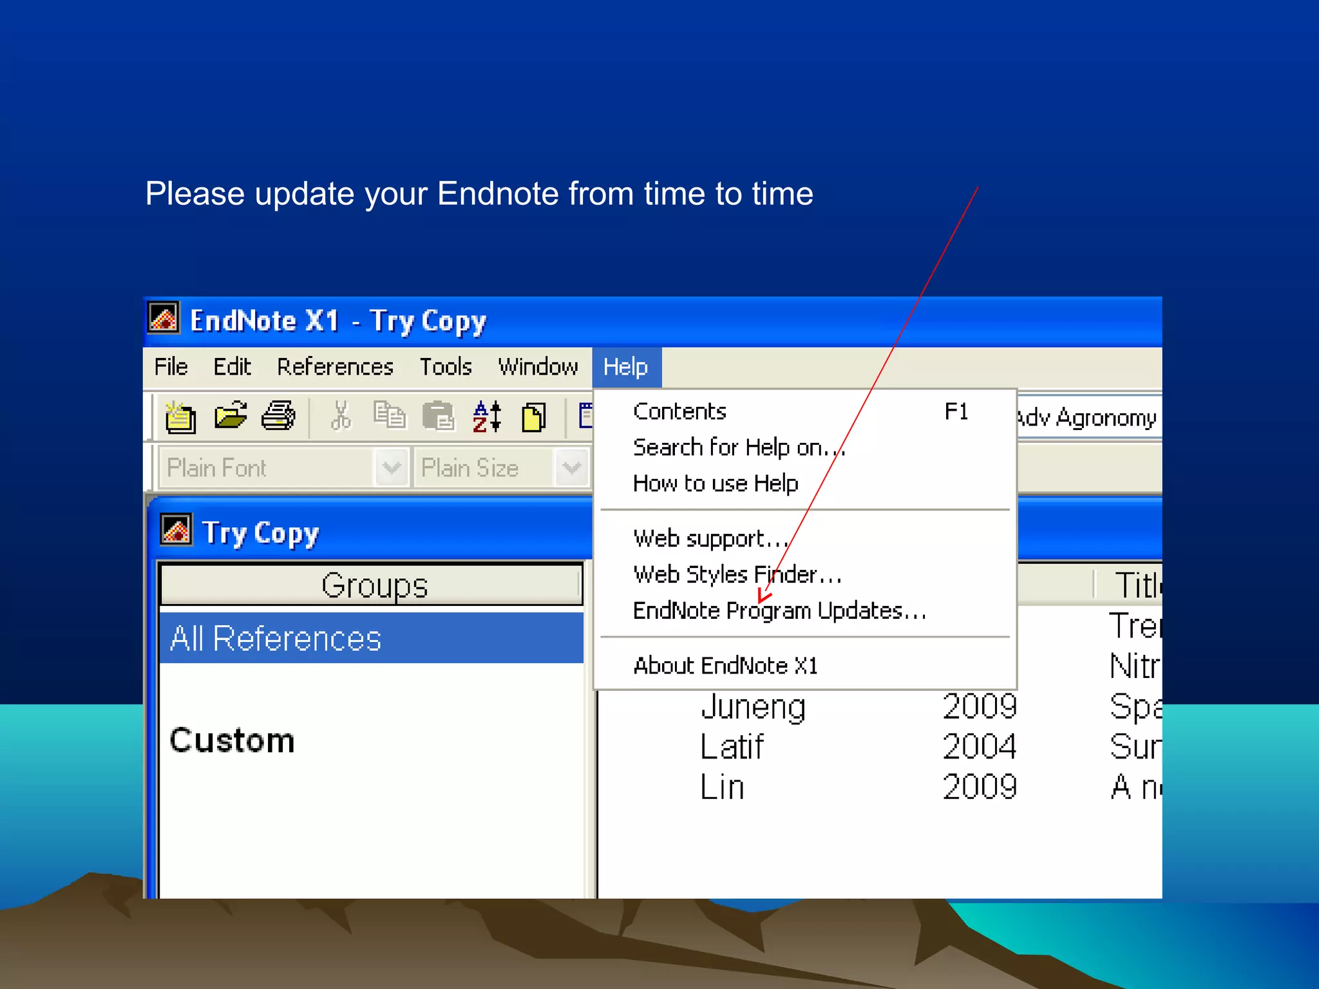The image size is (1319, 989).
Task: Click the Custom groups heading
Action: click(232, 740)
